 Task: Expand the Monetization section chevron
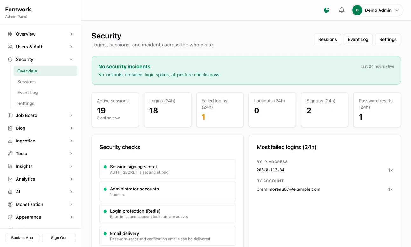click(71, 204)
